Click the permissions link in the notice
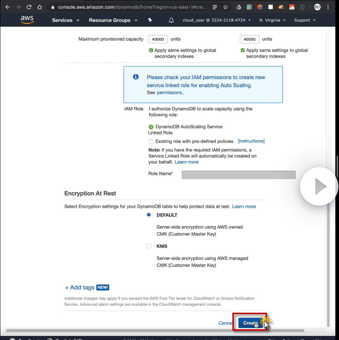 pyautogui.click(x=169, y=93)
